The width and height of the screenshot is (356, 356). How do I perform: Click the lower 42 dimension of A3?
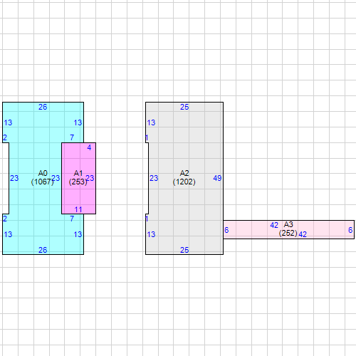click(x=303, y=234)
